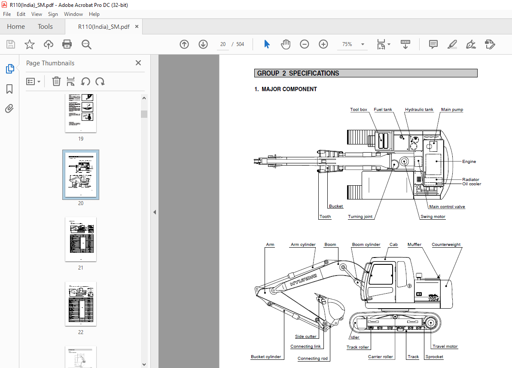
Task: Open the Window menu
Action: pyautogui.click(x=73, y=14)
